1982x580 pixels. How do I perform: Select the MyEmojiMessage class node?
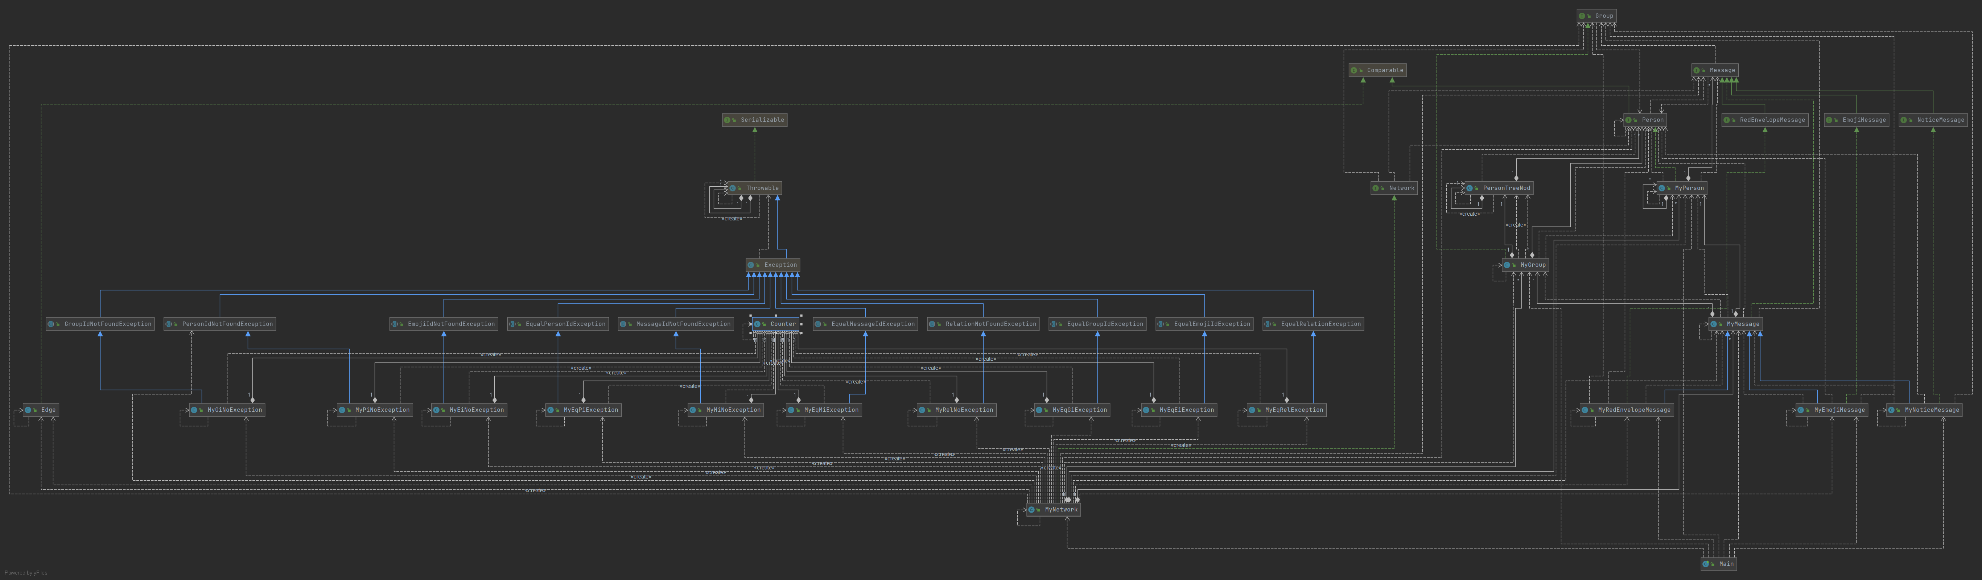pos(1832,410)
